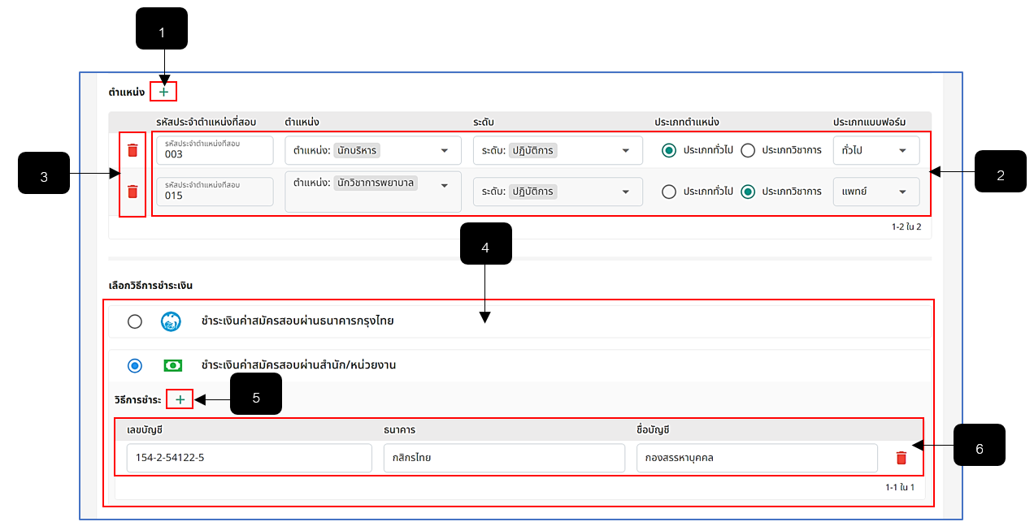The image size is (1034, 526).
Task: Open the form type dropdown showing แพทย์
Action: 876,192
